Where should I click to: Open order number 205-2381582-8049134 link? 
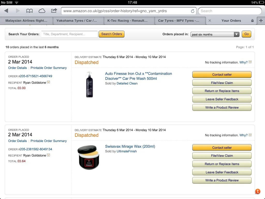click(x=36, y=149)
